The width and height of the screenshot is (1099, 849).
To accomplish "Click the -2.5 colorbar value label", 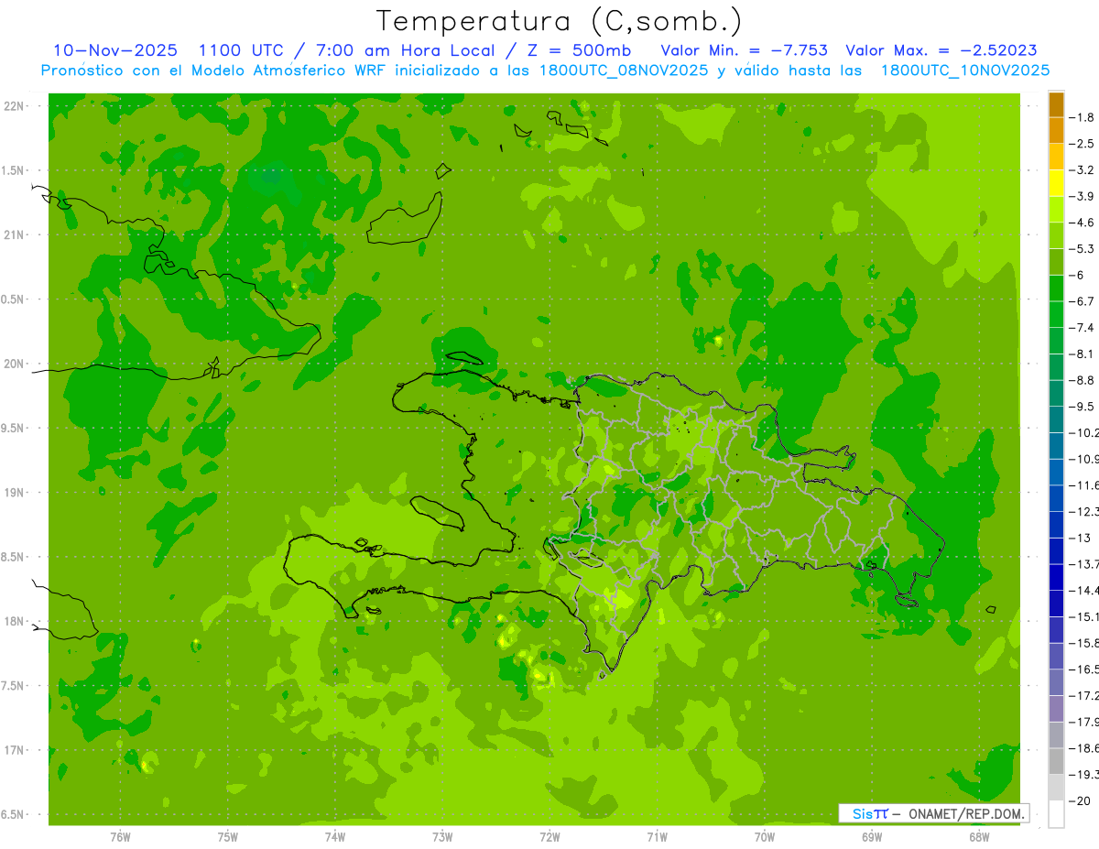I will click(x=1083, y=144).
